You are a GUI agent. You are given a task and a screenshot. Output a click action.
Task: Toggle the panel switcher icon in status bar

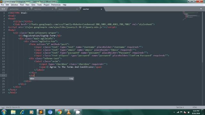[3, 107]
